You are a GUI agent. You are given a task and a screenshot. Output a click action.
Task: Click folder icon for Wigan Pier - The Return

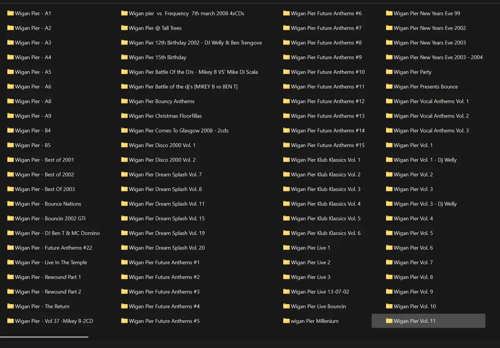(x=10, y=306)
